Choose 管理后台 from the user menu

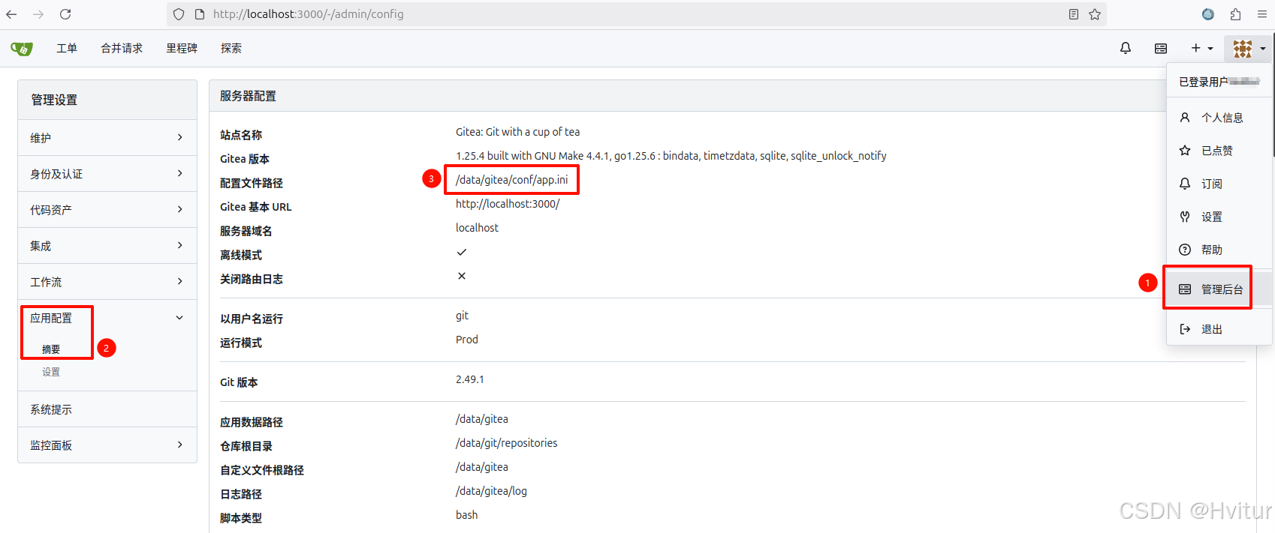(1219, 289)
